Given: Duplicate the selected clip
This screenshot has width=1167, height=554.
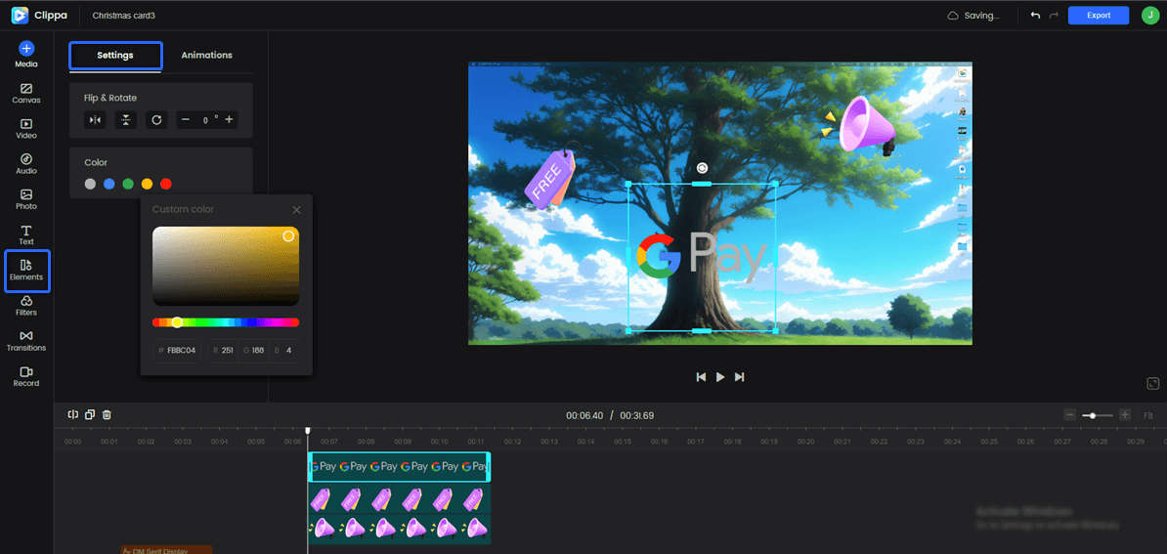Looking at the screenshot, I should click(x=90, y=415).
